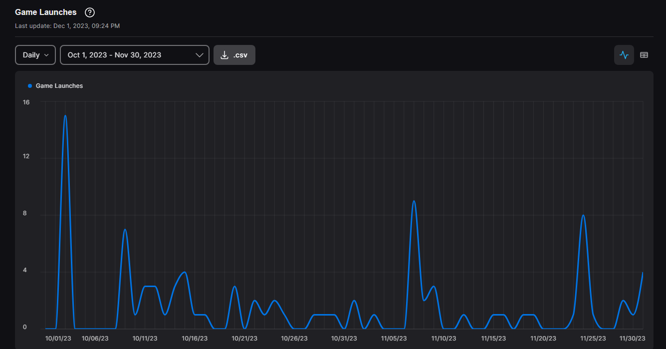Switch to table view icon
666x349 pixels.
(x=644, y=55)
